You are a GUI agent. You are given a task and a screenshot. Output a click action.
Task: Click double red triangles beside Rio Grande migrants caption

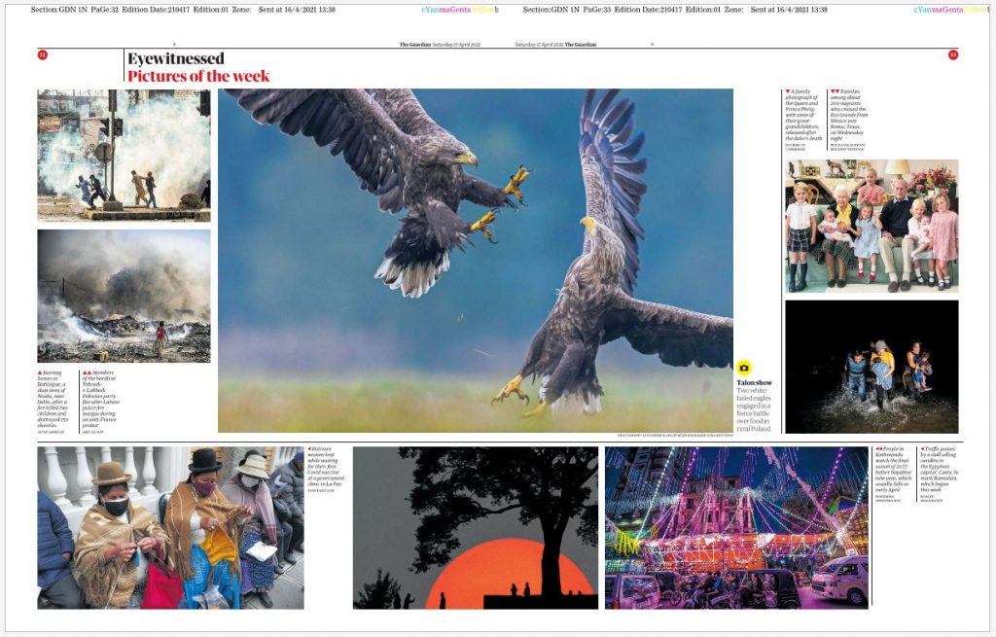[835, 91]
